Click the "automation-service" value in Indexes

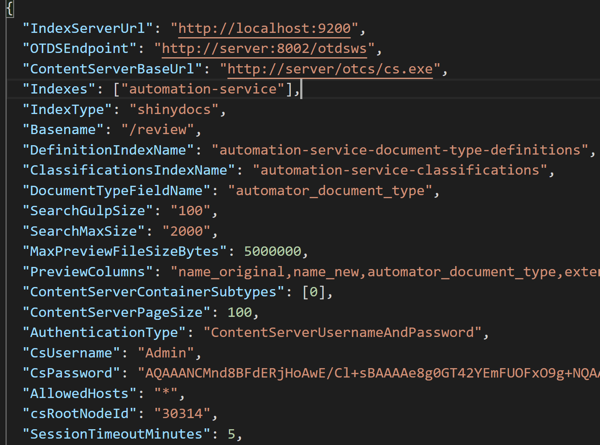203,89
